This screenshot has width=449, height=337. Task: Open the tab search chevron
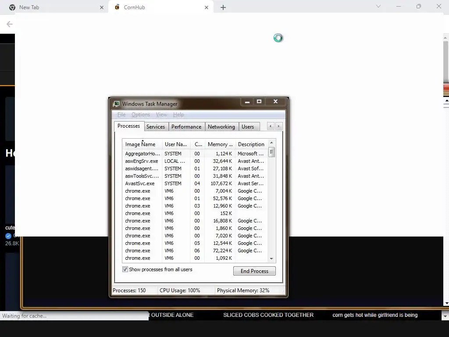pos(378,6)
